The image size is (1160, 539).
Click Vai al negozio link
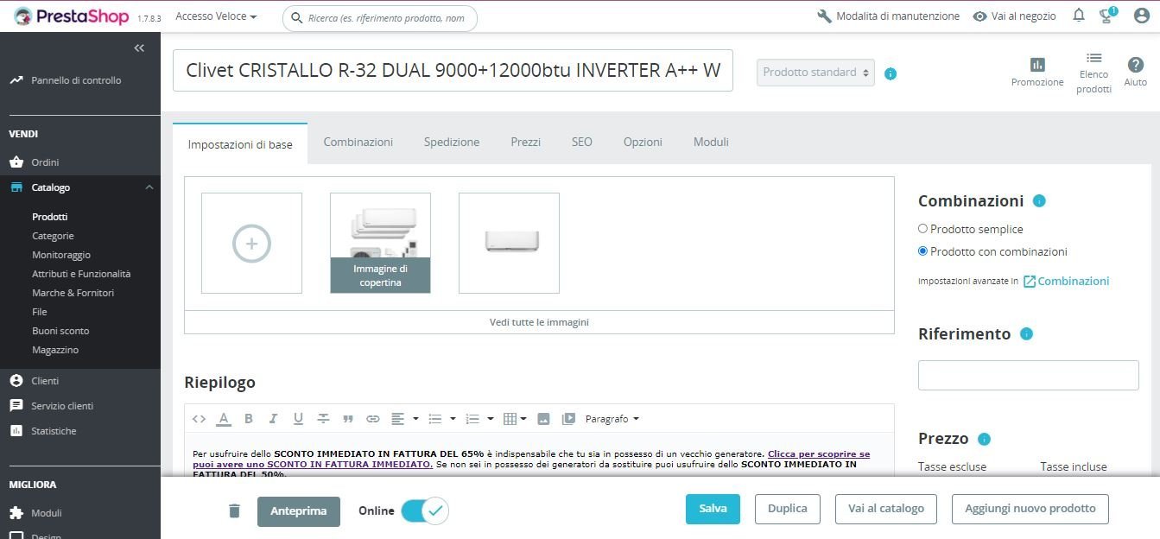[x=1014, y=16]
